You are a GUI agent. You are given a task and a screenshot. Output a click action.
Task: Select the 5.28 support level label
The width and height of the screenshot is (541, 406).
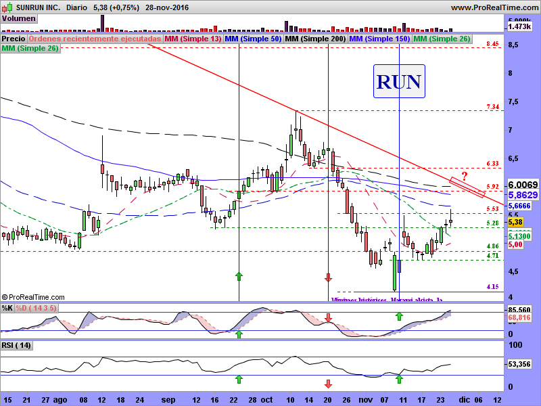point(492,223)
